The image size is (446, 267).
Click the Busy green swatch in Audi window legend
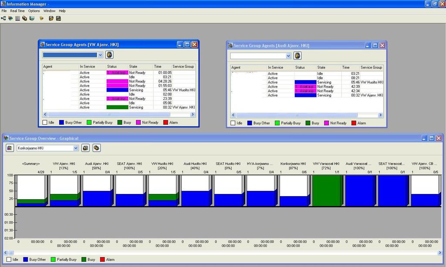pyautogui.click(x=308, y=123)
